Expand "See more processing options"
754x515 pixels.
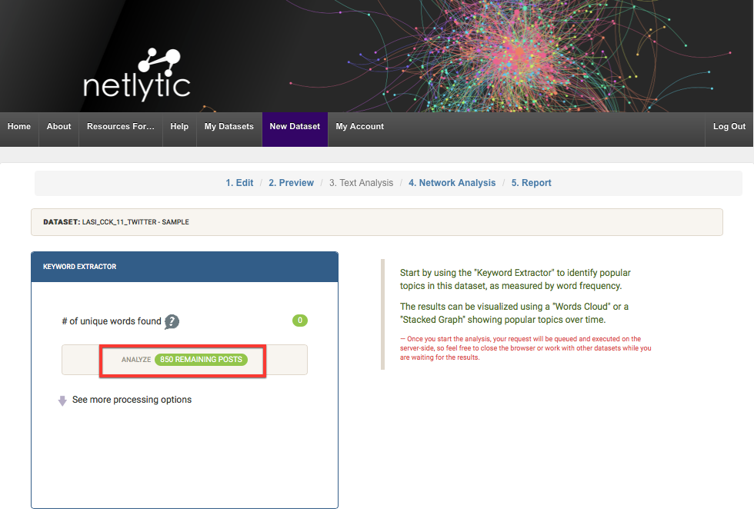pos(133,400)
